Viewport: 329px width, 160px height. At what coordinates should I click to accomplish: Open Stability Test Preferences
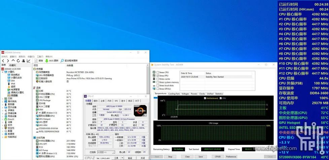[231, 157]
